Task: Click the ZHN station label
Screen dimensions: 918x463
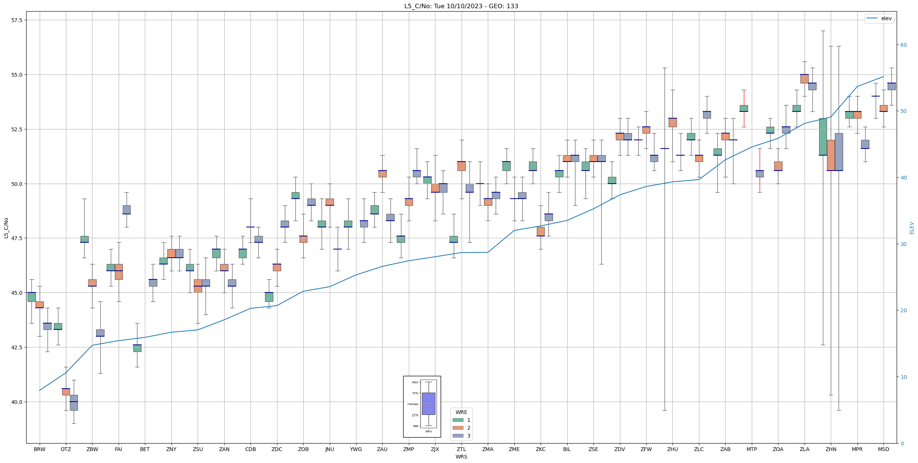Action: click(x=831, y=449)
